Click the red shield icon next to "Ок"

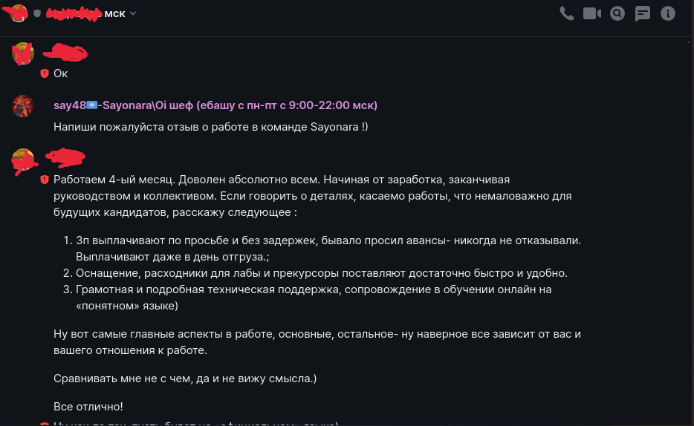45,73
